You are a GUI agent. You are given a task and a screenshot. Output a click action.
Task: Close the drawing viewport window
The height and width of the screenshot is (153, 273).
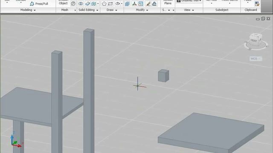pos(268,19)
